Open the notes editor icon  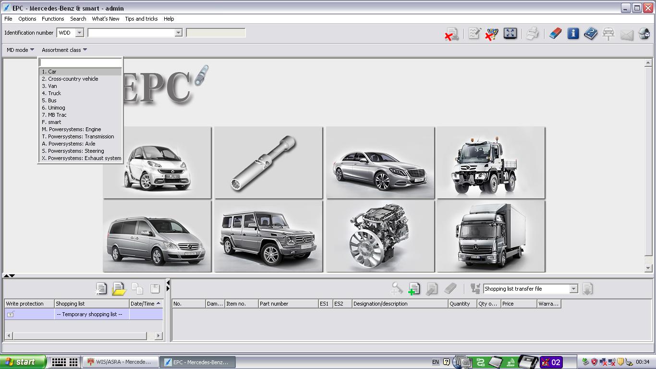click(474, 33)
